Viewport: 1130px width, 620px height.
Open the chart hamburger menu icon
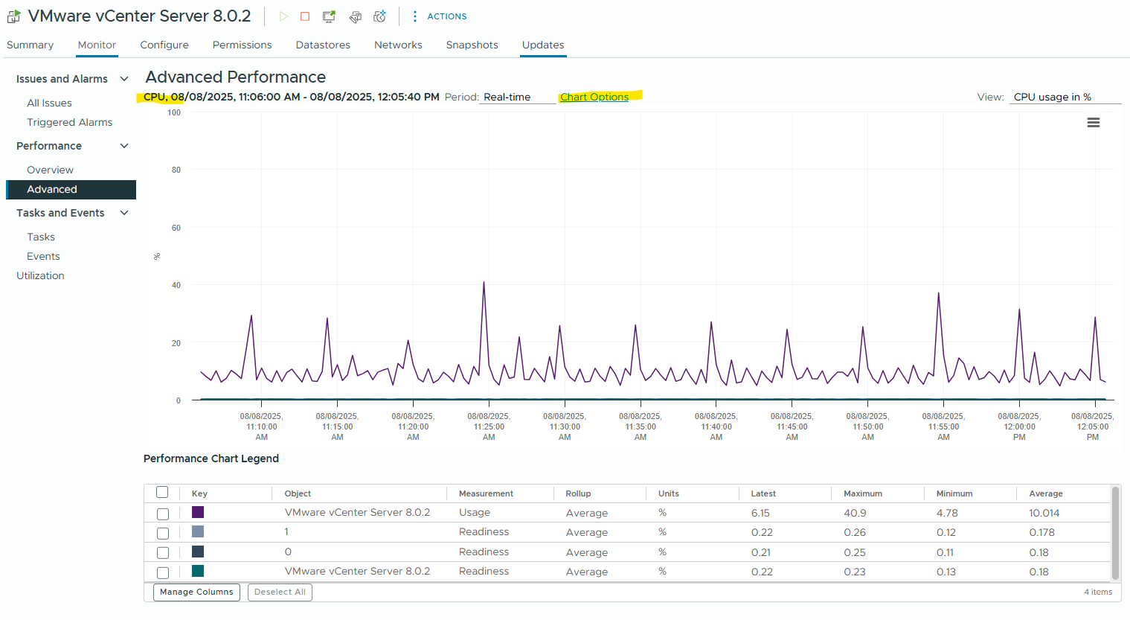(1094, 123)
